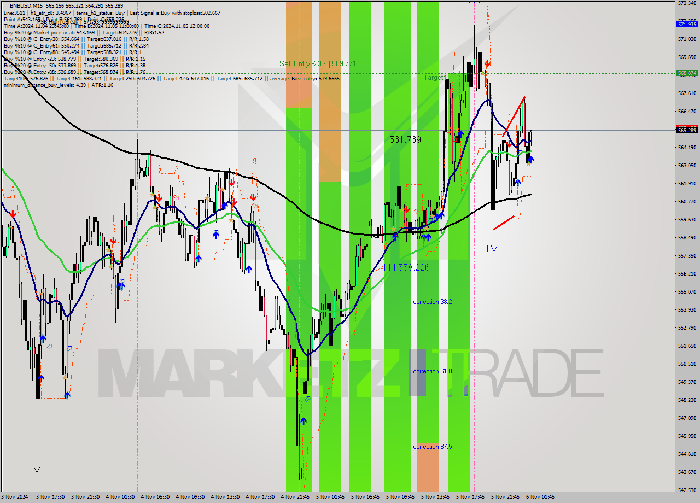Click the 'I I | 561.769' wave label

pos(398,139)
